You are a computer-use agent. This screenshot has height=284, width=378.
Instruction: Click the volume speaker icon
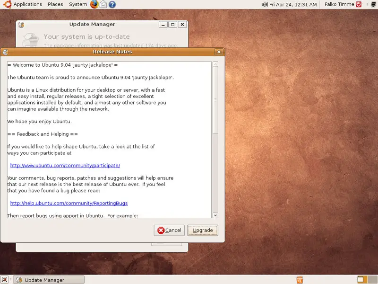click(265, 4)
